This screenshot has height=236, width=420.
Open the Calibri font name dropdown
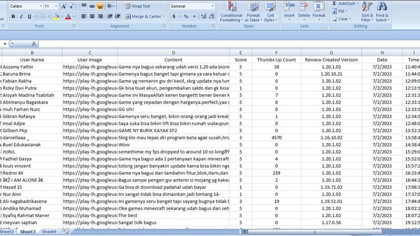[41, 6]
